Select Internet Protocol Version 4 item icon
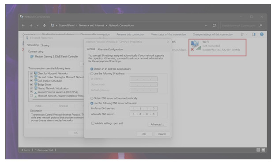The image size is (275, 162). click(x=36, y=92)
